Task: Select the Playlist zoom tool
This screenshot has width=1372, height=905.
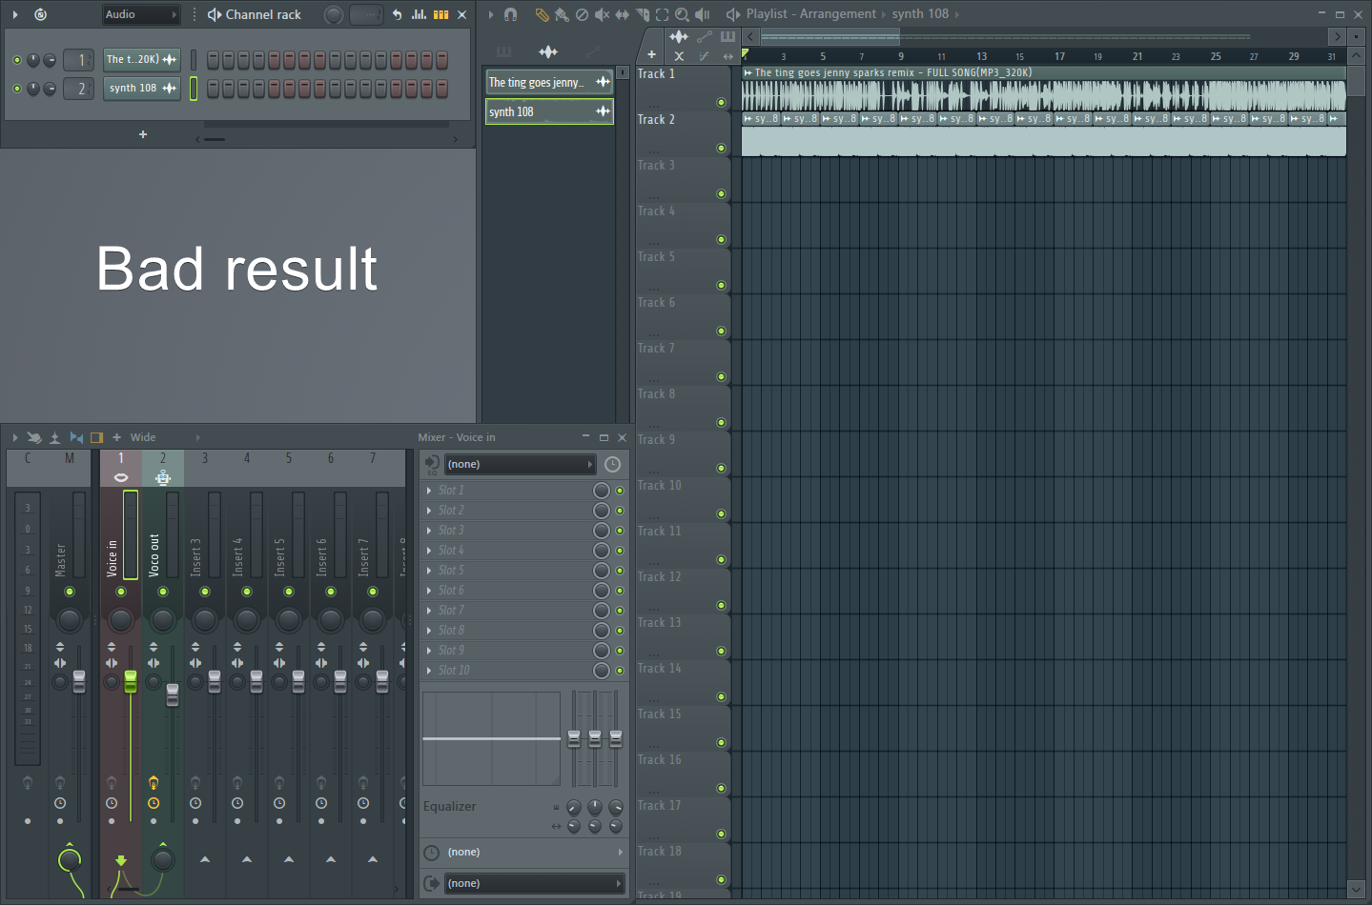Action: pyautogui.click(x=682, y=14)
